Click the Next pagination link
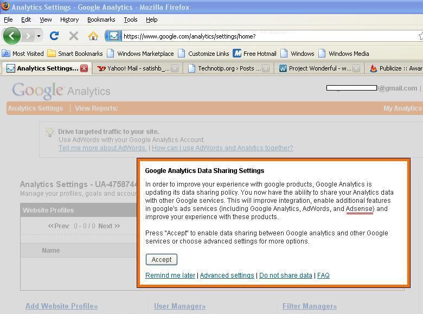This screenshot has width=423, height=314. (109, 226)
